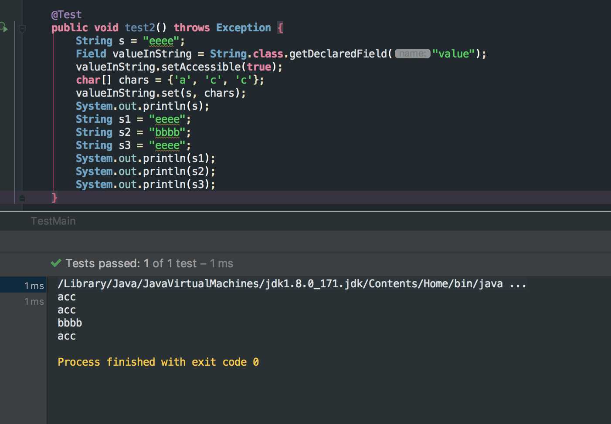Click "Tests passed: 1 of 1 test" text
This screenshot has height=424, width=611.
[131, 263]
